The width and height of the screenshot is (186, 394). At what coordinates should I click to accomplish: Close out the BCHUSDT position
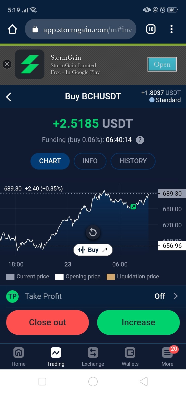pyautogui.click(x=48, y=322)
